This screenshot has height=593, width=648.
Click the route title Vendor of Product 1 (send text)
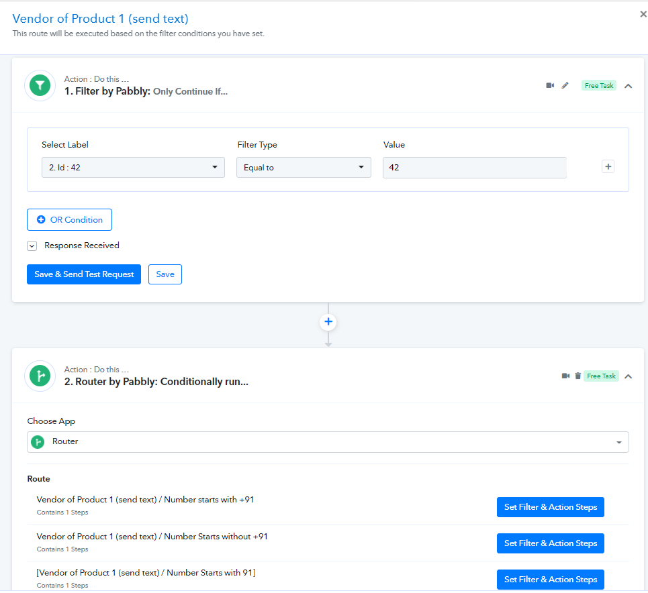[101, 19]
